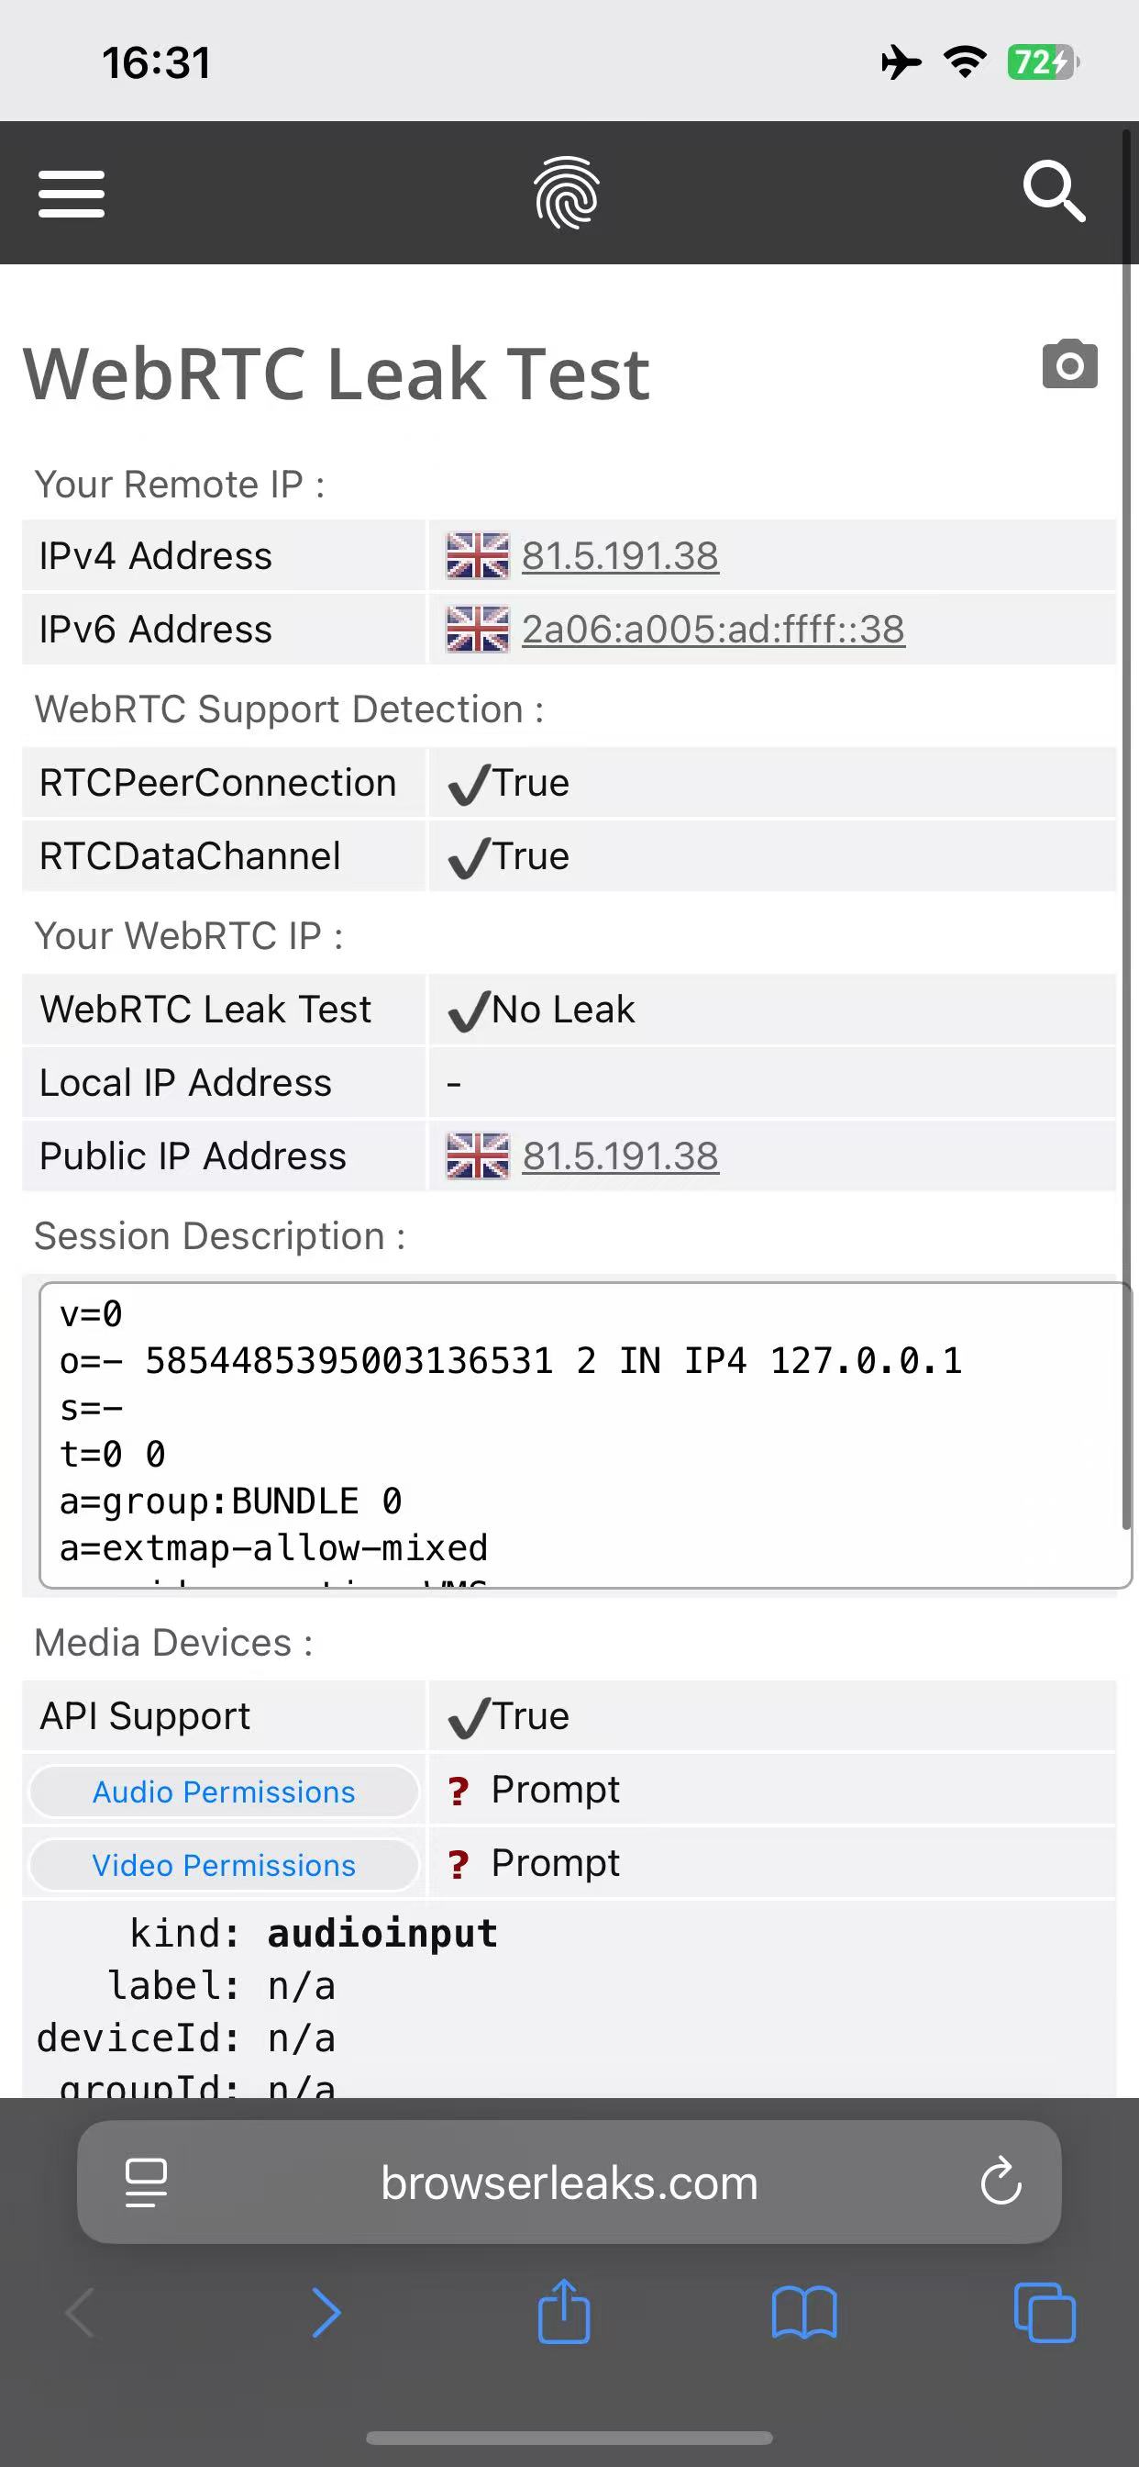
Task: Open the IPv4 address 81.5.191.38 link
Action: [620, 556]
